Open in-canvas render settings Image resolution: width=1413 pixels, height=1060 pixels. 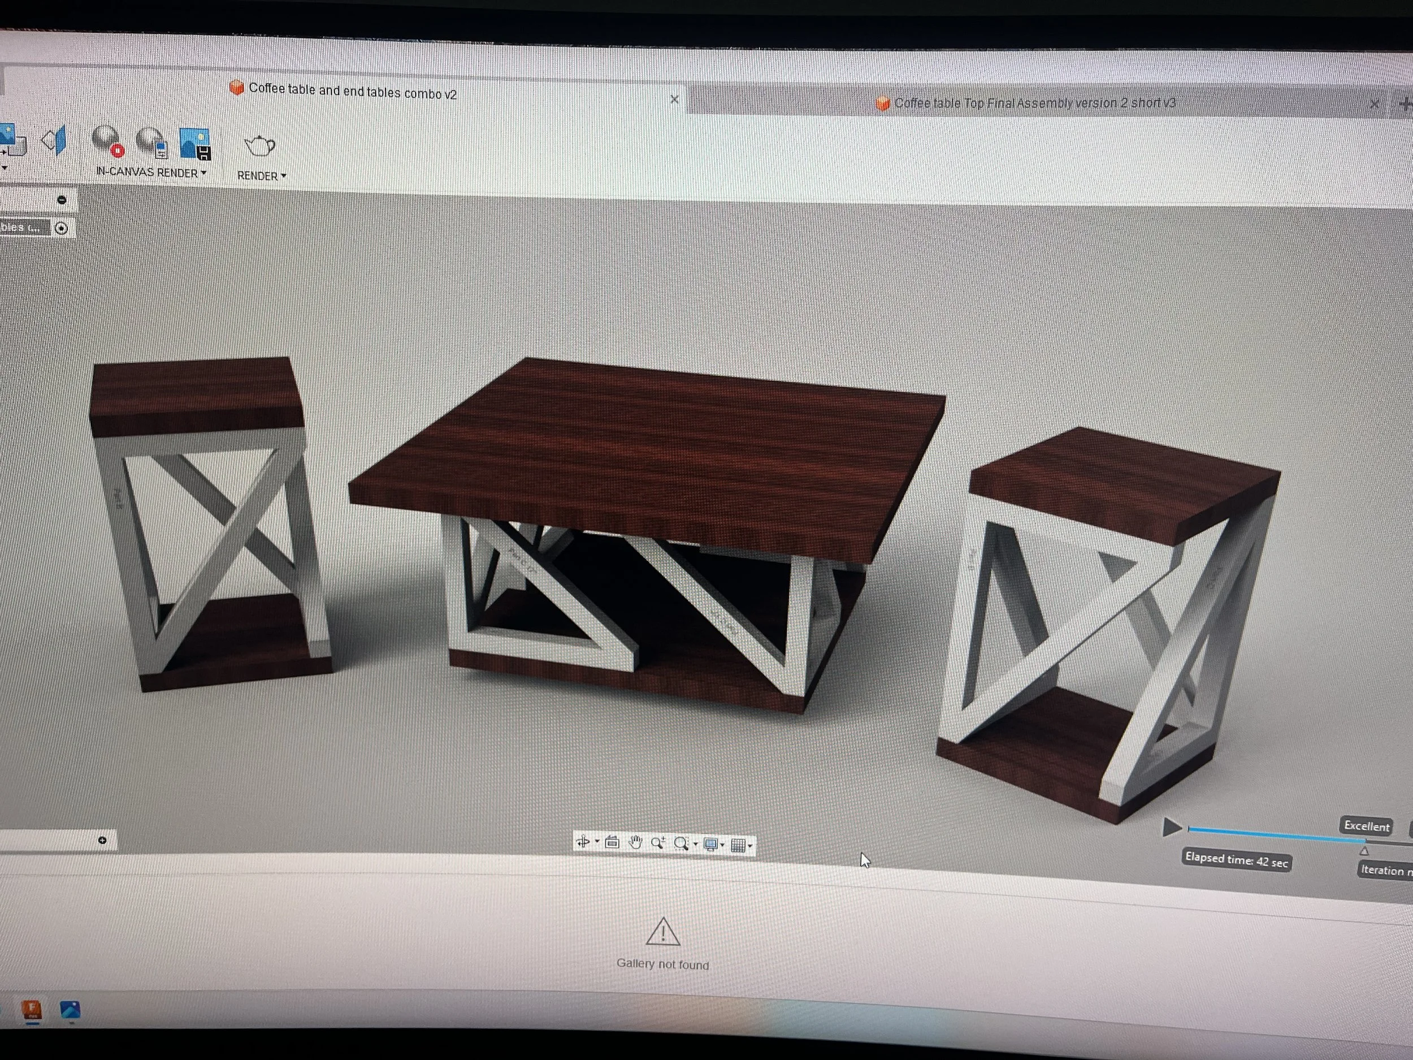tap(152, 142)
